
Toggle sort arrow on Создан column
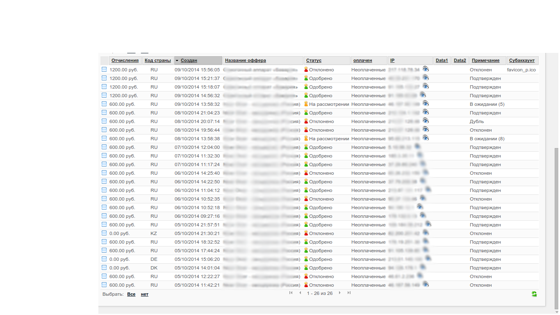177,61
